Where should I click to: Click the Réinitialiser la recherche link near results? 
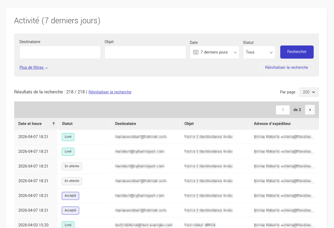pos(110,92)
